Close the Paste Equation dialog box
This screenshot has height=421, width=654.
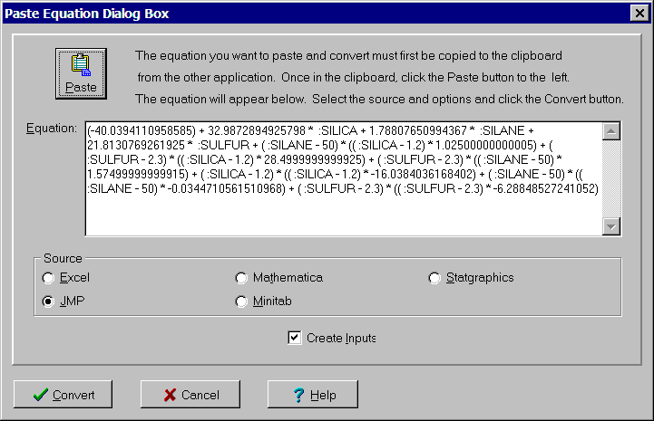pos(638,14)
